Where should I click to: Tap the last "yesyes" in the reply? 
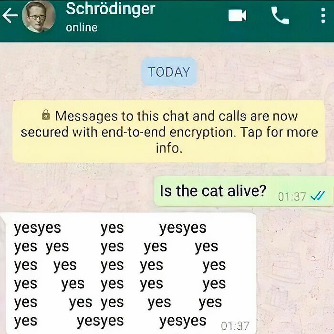tap(183, 321)
